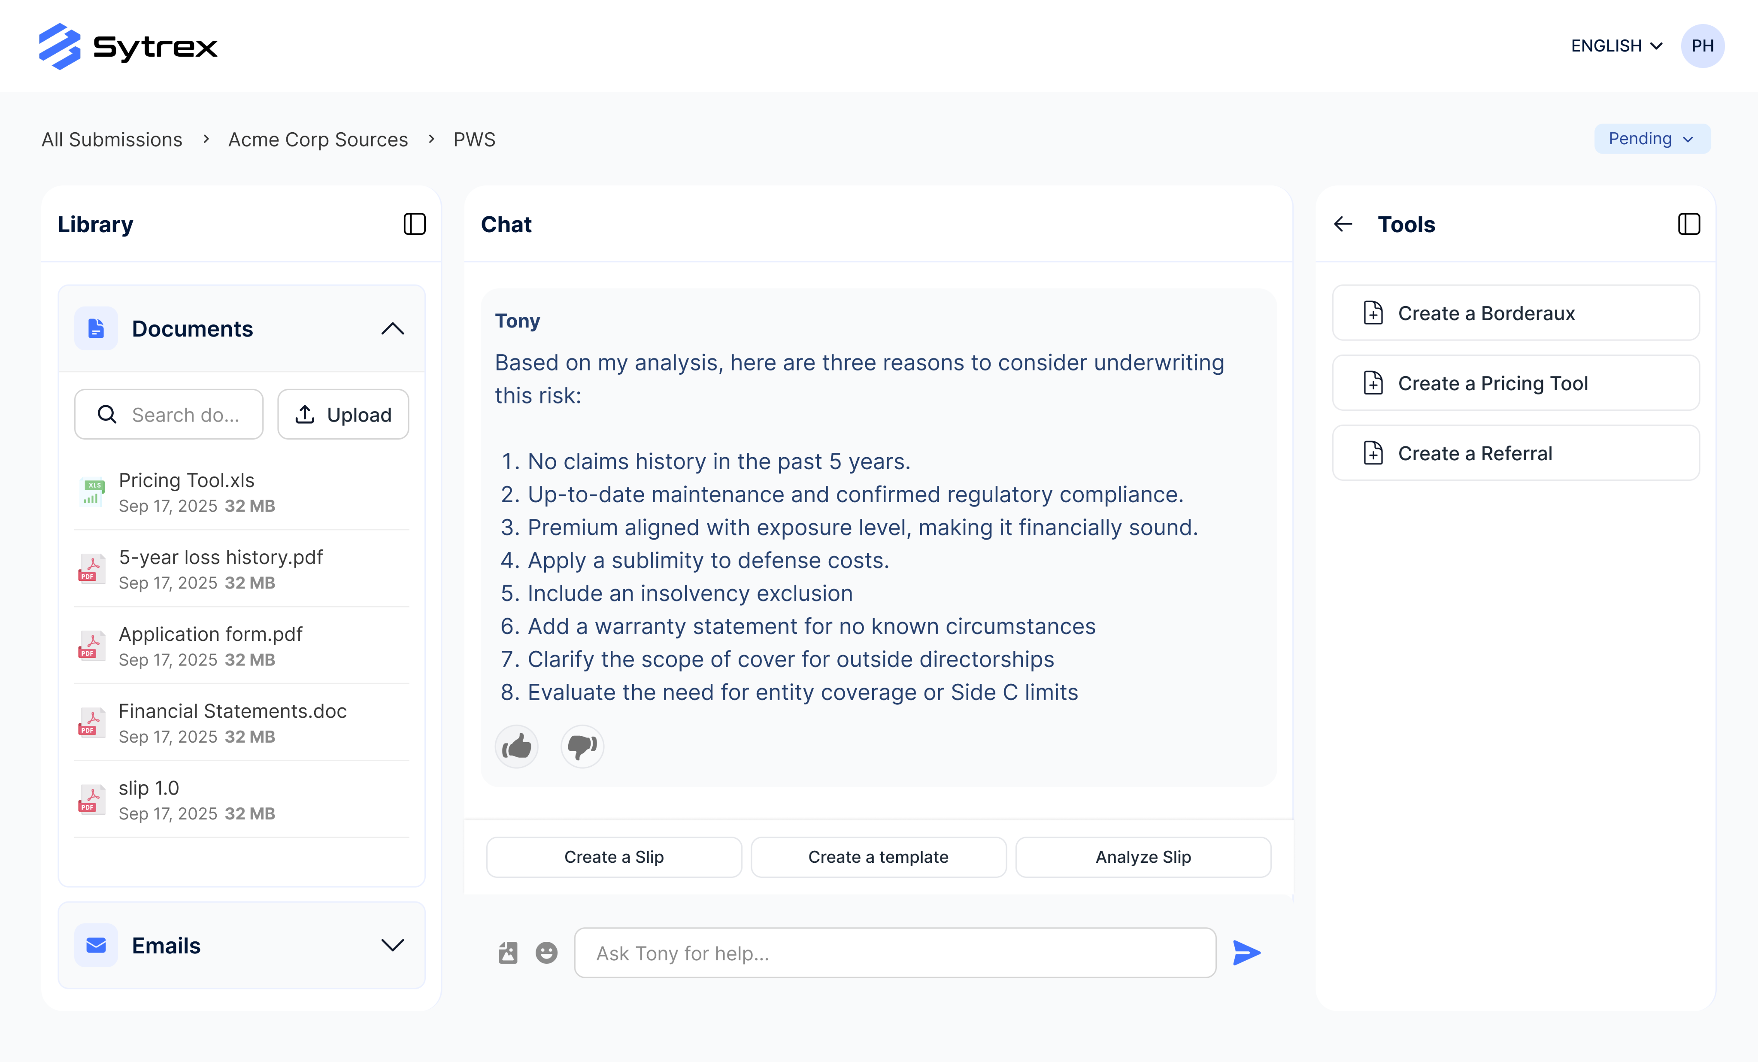Click the Sytrex logo
Screen dimensions: 1758x1062
(128, 46)
